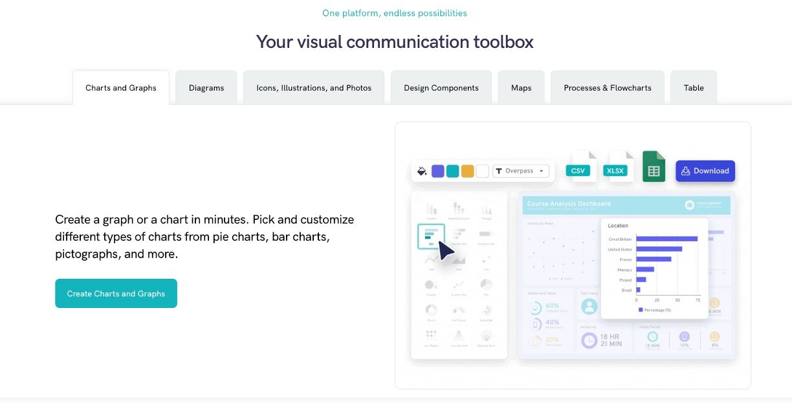Viewport: 792px width, 405px height.
Task: Click the Location bar chart card
Action: (654, 268)
